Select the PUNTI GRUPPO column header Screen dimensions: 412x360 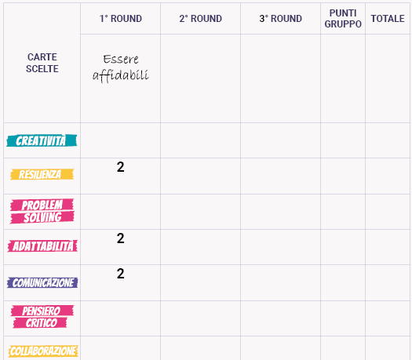343,19
